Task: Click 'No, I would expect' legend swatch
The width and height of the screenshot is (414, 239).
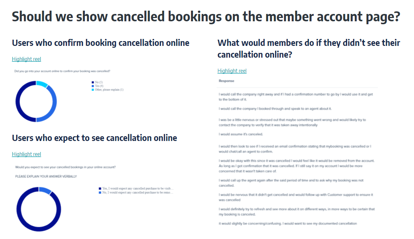Action: pyautogui.click(x=100, y=193)
